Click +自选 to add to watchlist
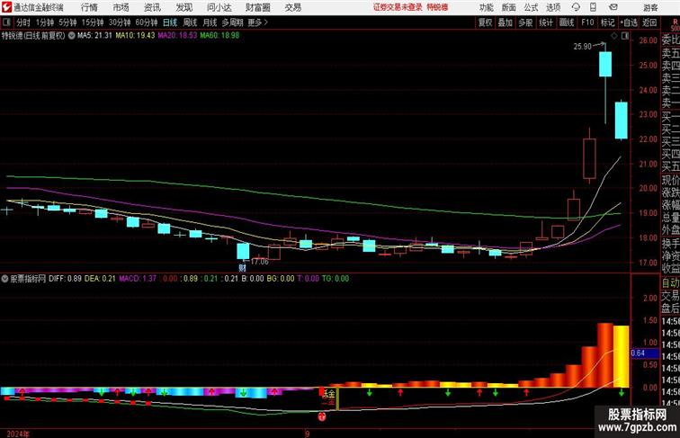This screenshot has height=438, width=680. tap(629, 22)
